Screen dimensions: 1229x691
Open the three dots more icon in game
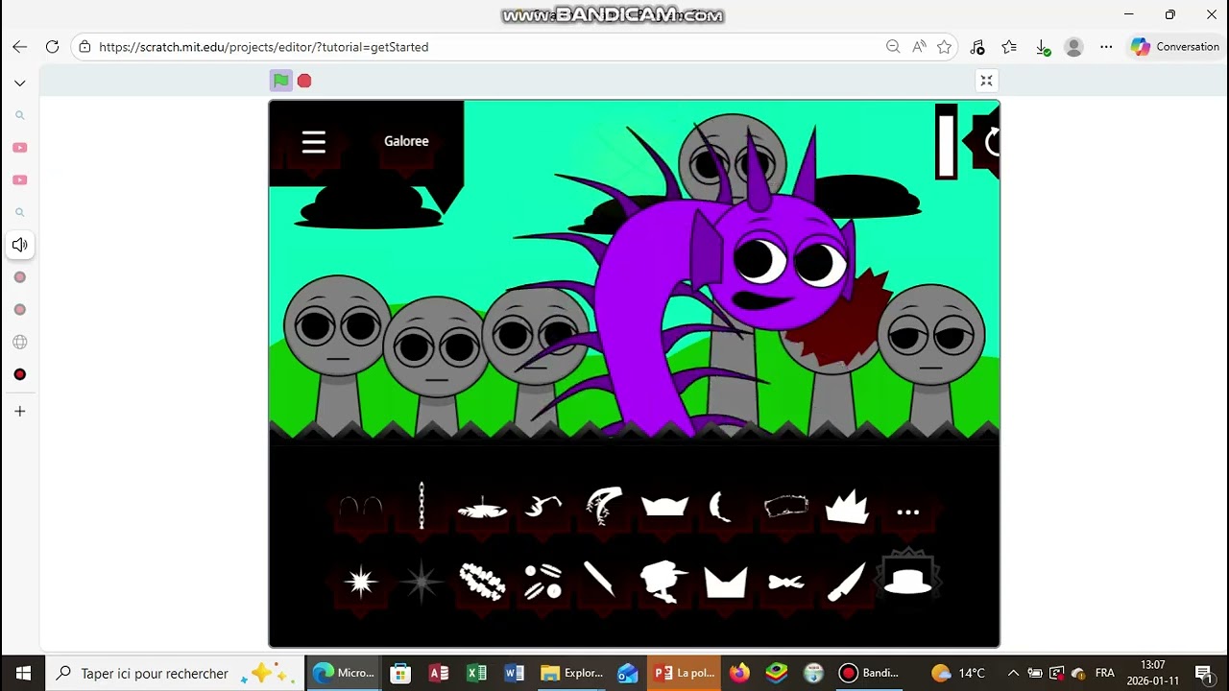[908, 512]
